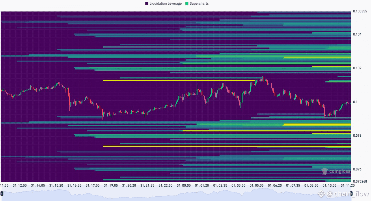This screenshot has height=201, width=371.
Task: Click the 01, 10:05 time label
Action: point(329,185)
